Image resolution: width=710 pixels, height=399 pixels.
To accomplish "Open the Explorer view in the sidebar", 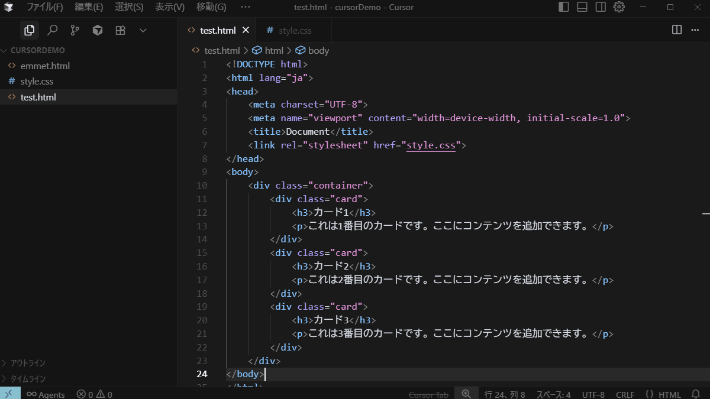I will coord(29,30).
